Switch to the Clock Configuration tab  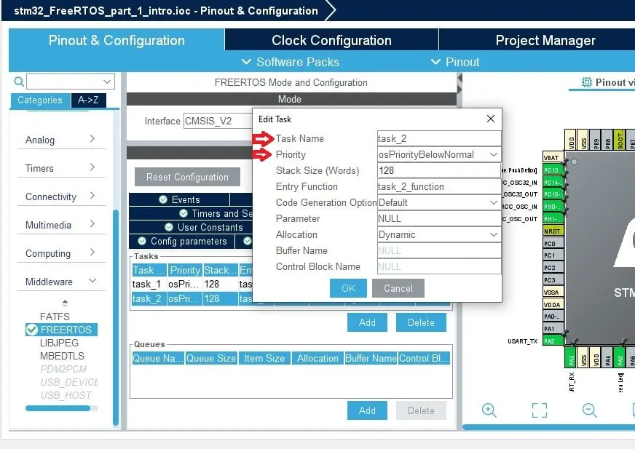pyautogui.click(x=331, y=40)
